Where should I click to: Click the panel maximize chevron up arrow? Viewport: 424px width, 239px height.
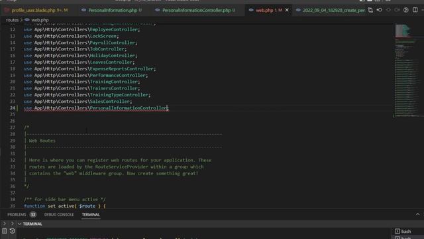coord(417,214)
